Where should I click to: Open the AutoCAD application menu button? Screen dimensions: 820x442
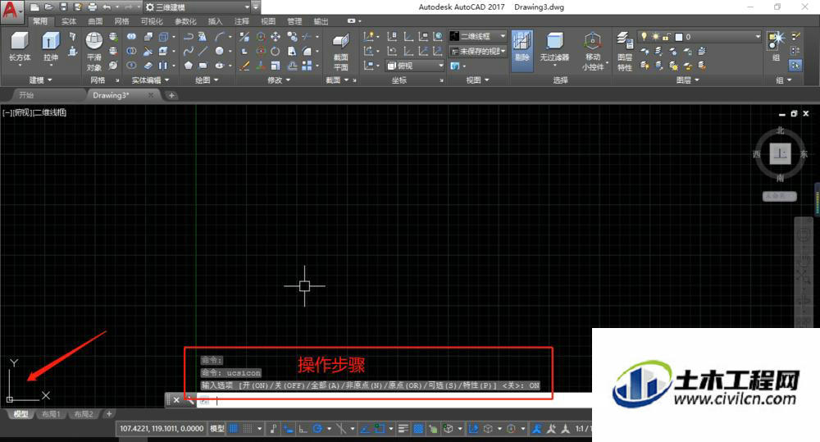click(x=11, y=11)
